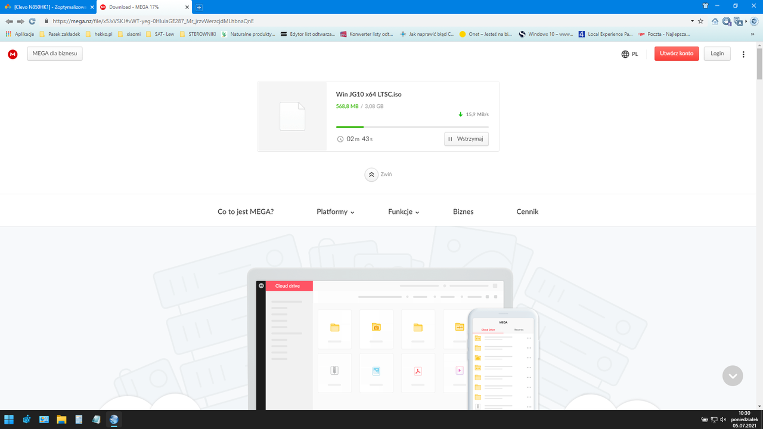Click the t-shirt skin icon in title bar
The width and height of the screenshot is (763, 429).
pyautogui.click(x=706, y=5)
